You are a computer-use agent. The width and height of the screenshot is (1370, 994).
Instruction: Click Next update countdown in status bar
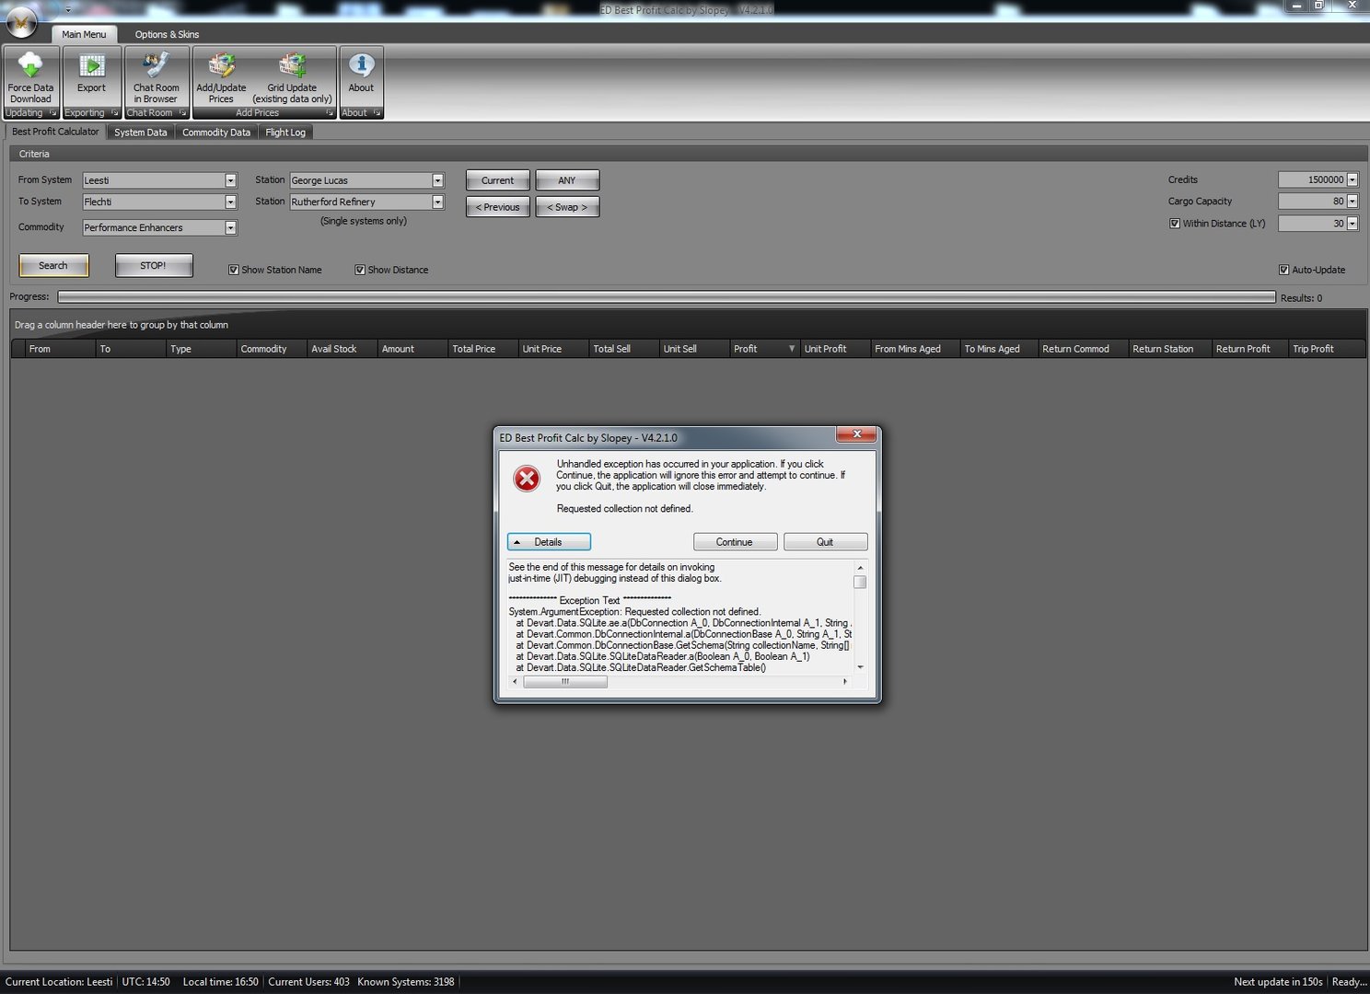pos(1278,982)
